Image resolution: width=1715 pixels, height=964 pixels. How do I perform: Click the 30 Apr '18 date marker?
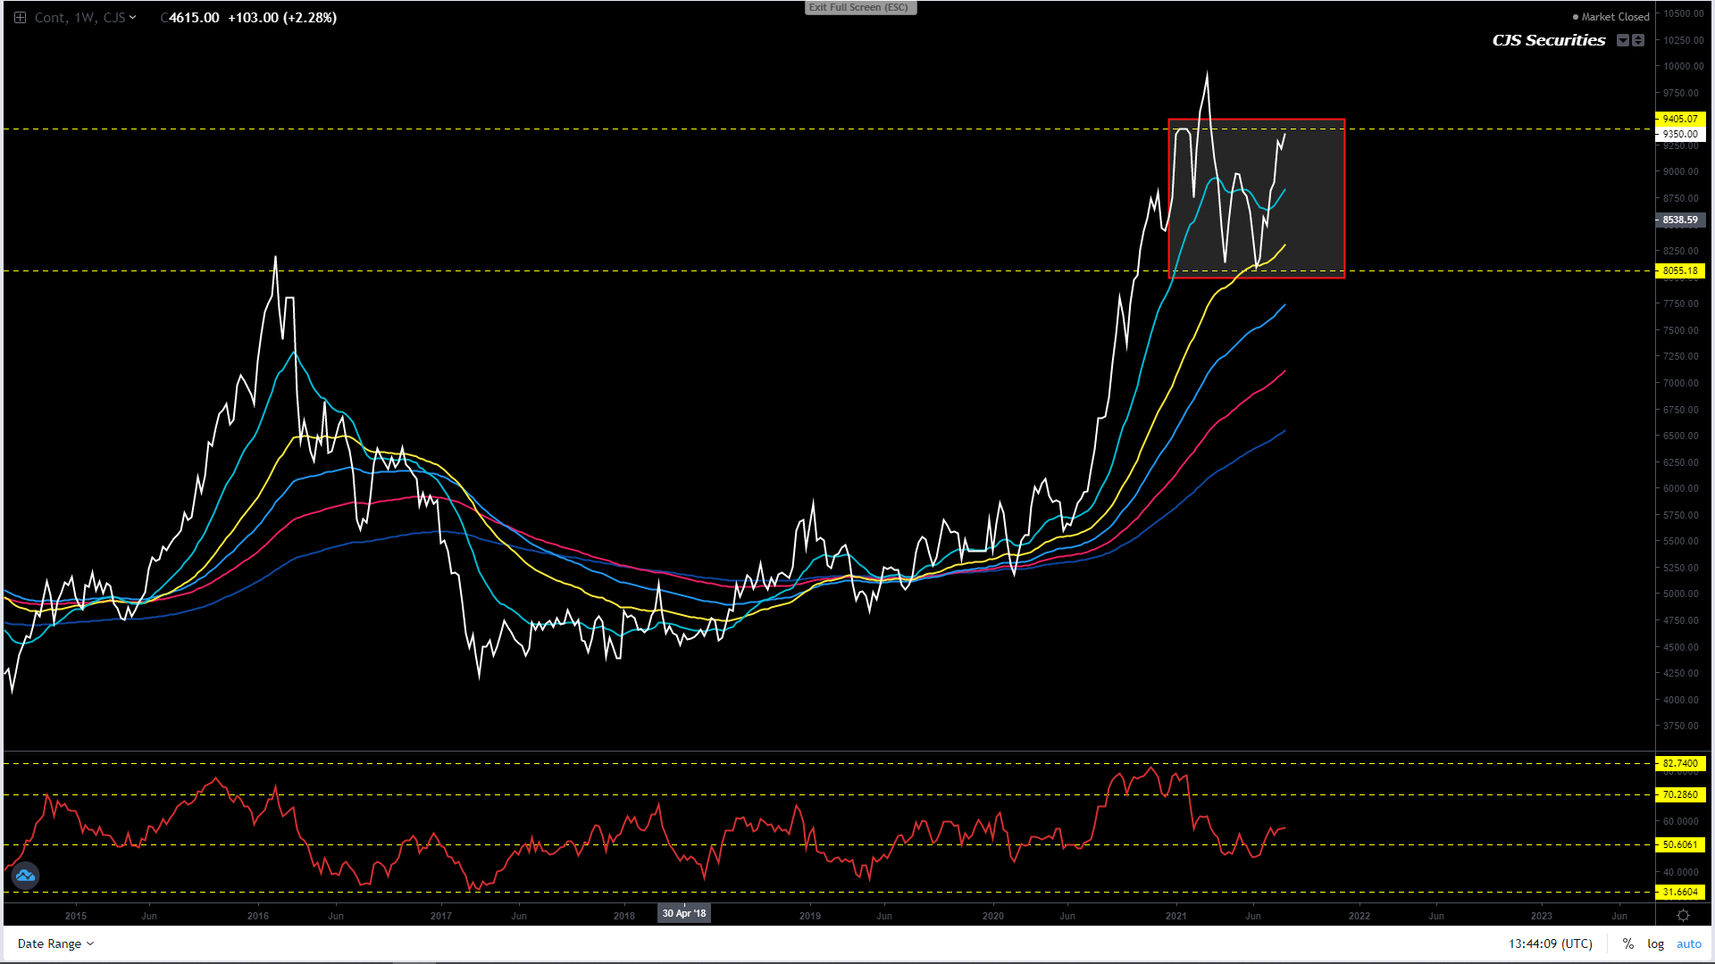click(x=684, y=913)
